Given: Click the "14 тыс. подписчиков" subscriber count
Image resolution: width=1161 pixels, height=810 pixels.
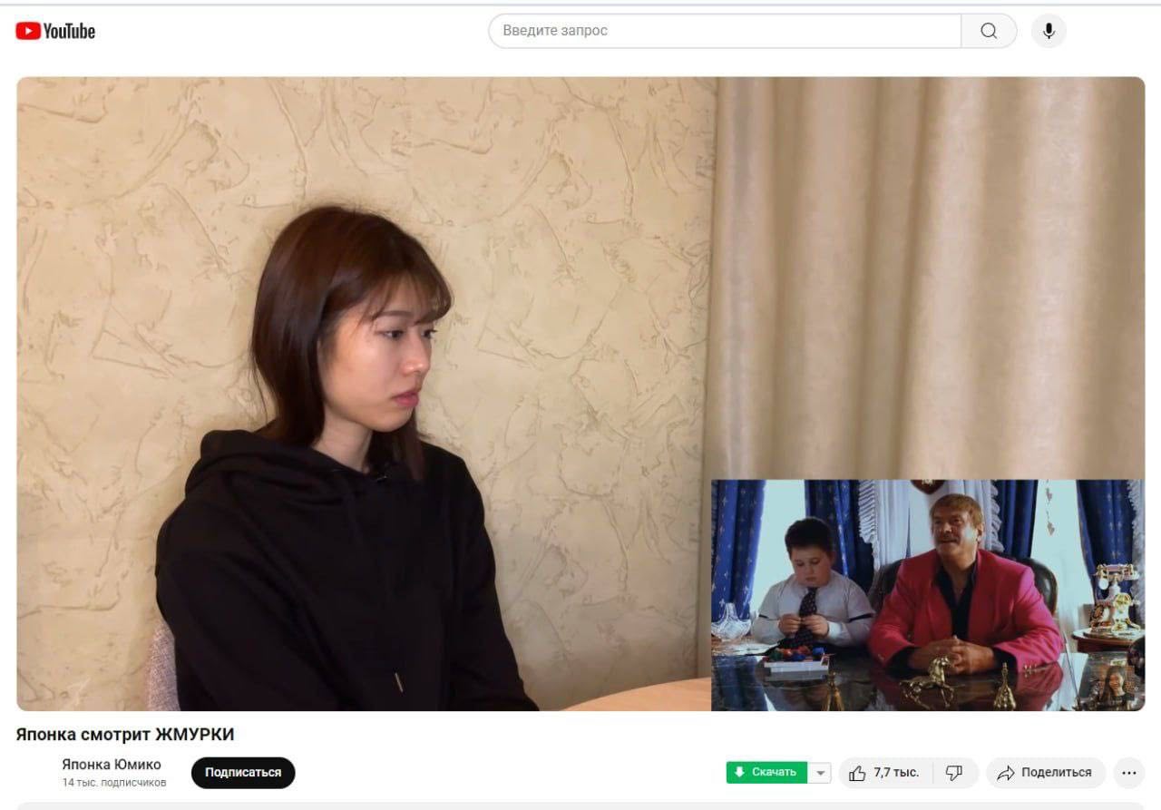Looking at the screenshot, I should coord(114,782).
